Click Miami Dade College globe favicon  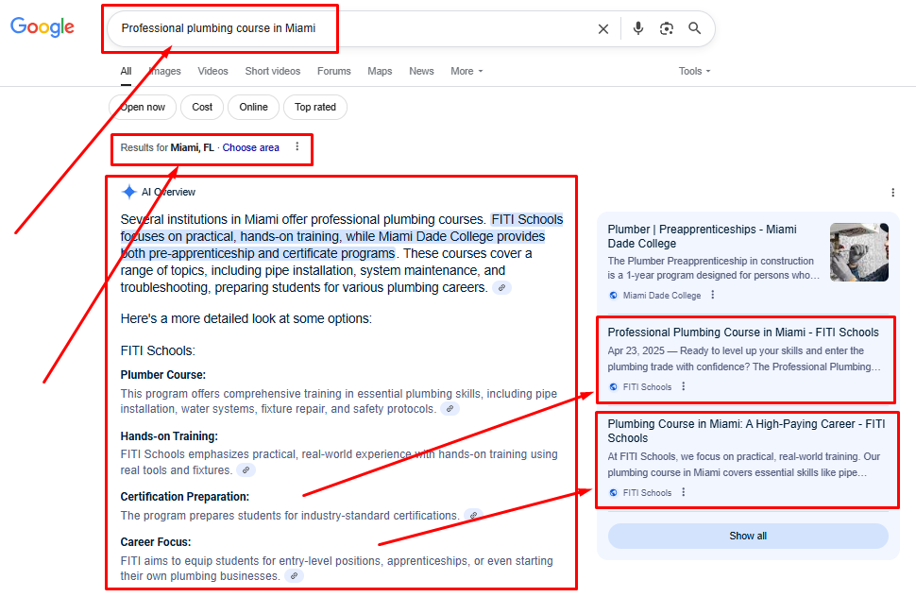(x=614, y=296)
